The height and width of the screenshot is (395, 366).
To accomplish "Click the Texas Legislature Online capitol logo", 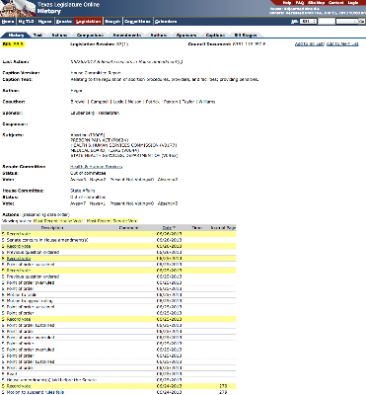I will point(18,8).
